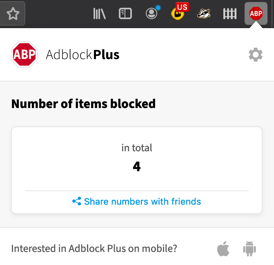This screenshot has width=274, height=265.
Task: Click the Number of items blocked heading
Action: tap(83, 104)
